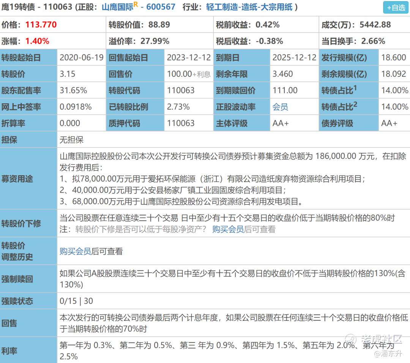Select 当日换手 value 2.66%

click(373, 41)
